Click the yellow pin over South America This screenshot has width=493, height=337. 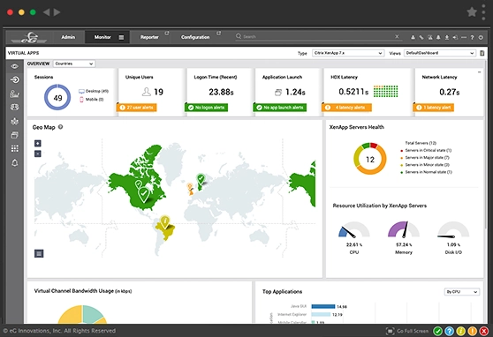pyautogui.click(x=164, y=221)
